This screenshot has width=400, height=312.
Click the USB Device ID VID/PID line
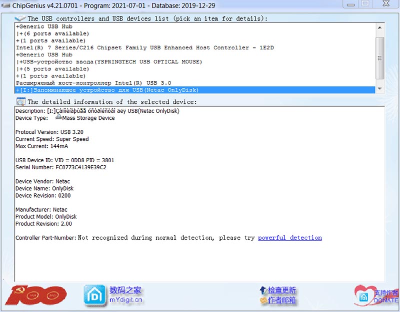point(65,160)
